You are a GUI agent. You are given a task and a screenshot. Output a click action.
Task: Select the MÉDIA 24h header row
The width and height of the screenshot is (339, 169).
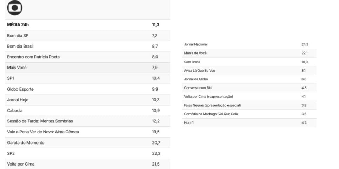point(87,25)
